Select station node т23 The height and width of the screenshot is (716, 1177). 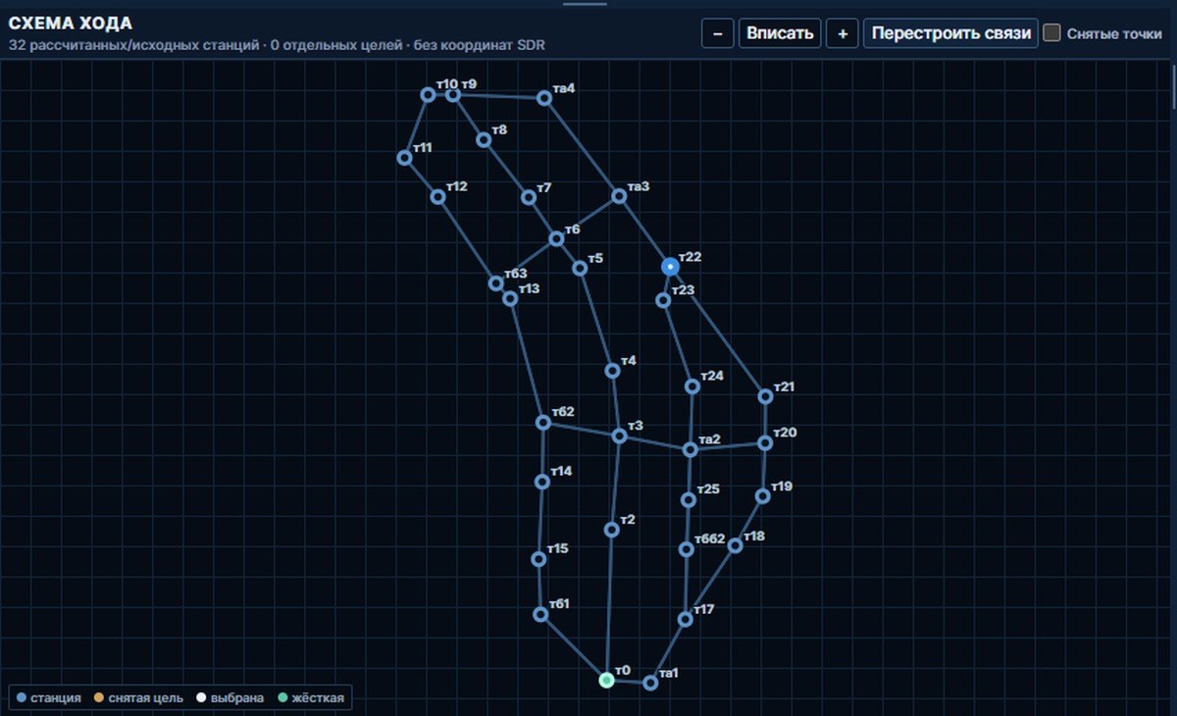[663, 300]
